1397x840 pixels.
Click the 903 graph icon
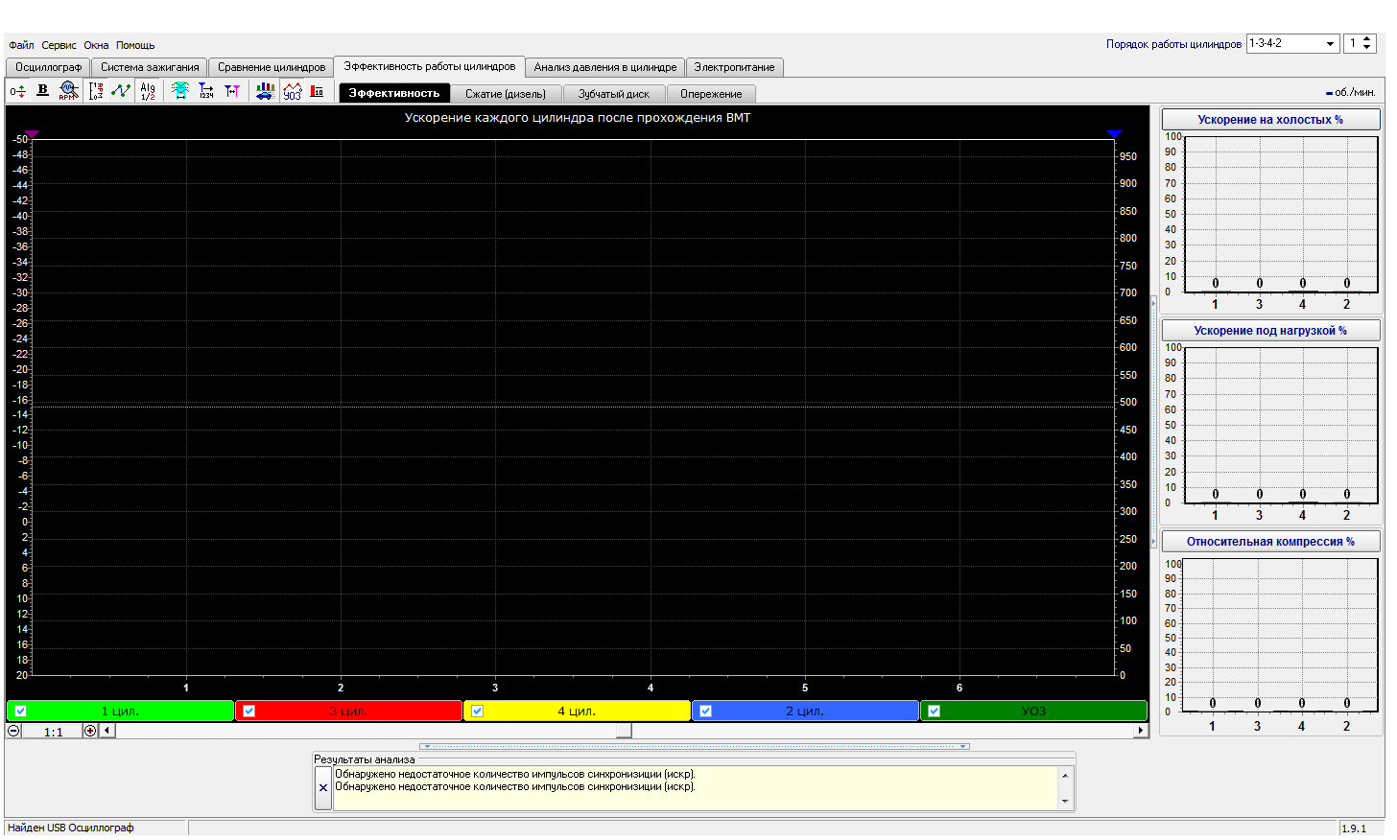[x=293, y=91]
